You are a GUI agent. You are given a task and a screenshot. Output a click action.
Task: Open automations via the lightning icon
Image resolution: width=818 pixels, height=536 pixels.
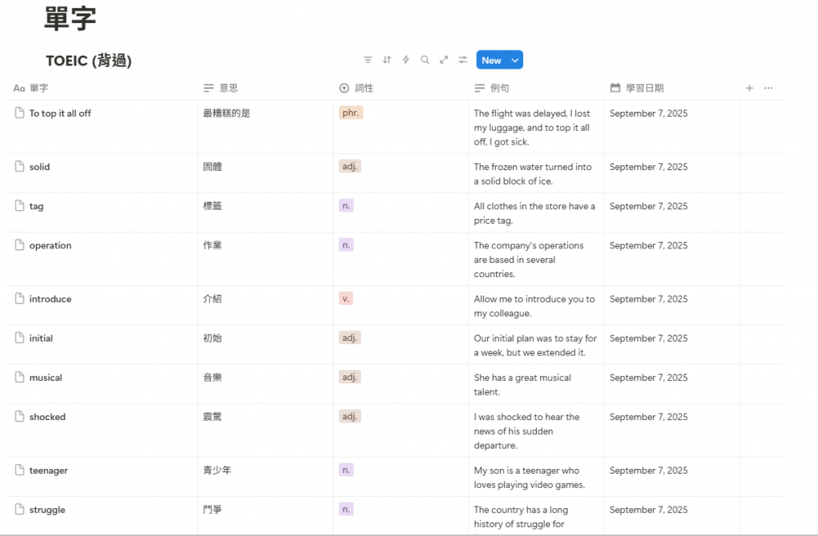click(406, 60)
